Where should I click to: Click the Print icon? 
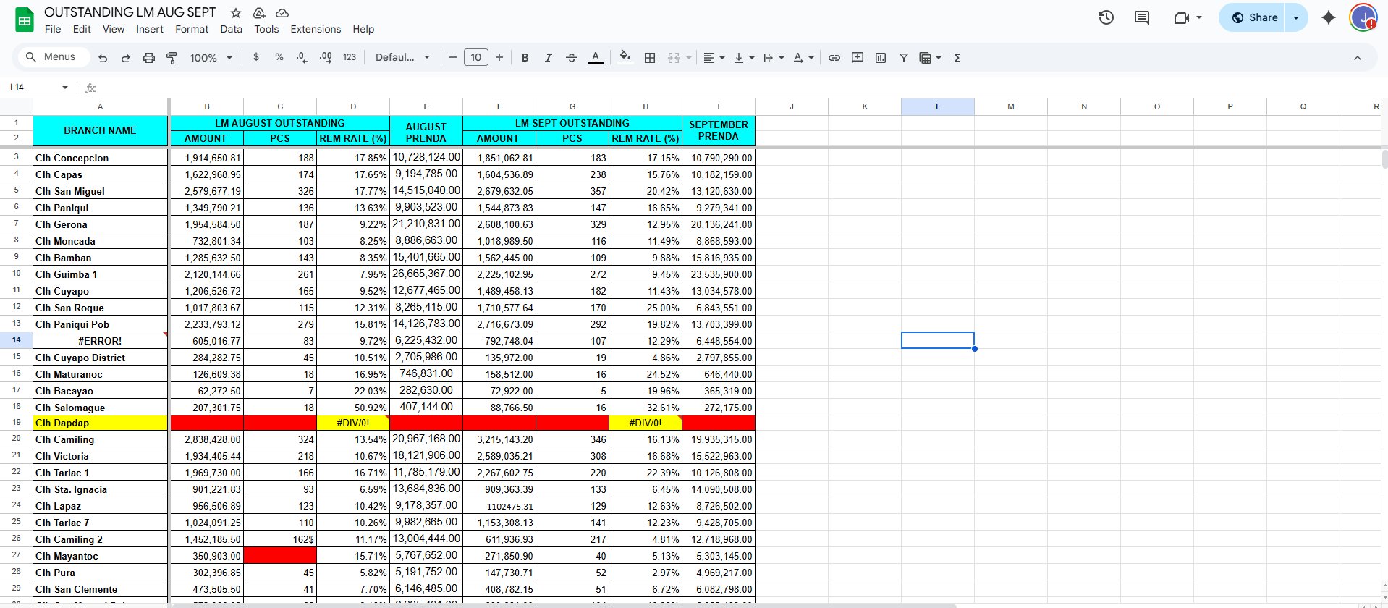pyautogui.click(x=148, y=58)
